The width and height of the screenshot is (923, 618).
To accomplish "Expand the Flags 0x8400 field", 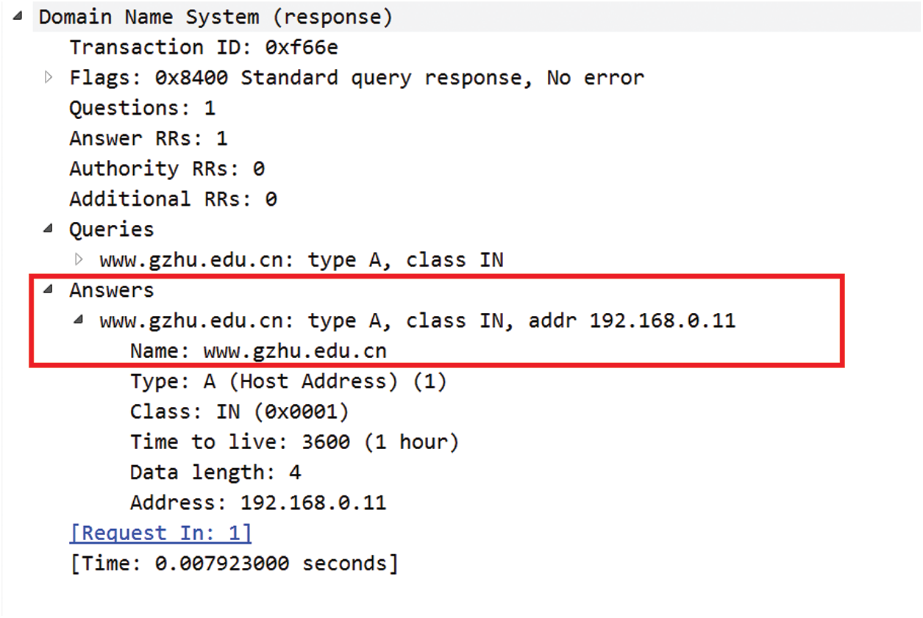I will (x=49, y=77).
